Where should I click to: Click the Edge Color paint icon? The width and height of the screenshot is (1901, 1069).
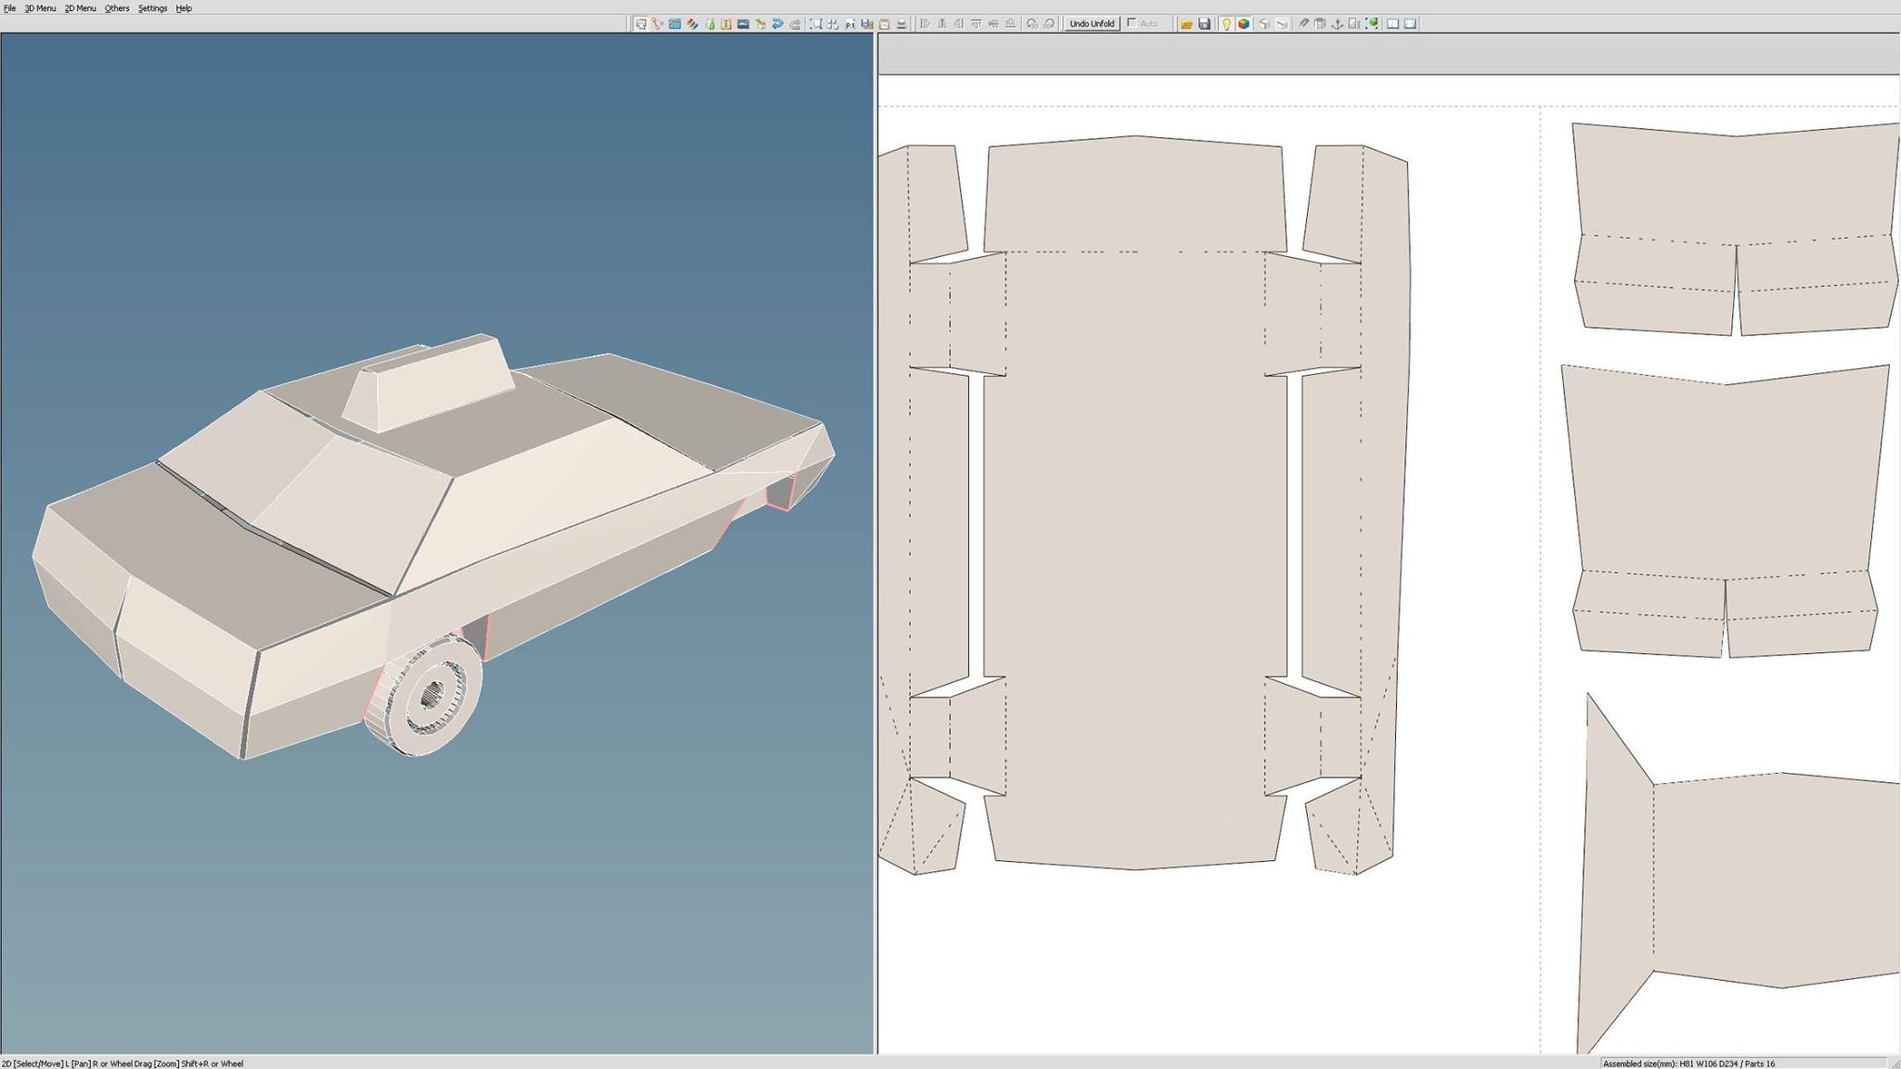click(692, 24)
